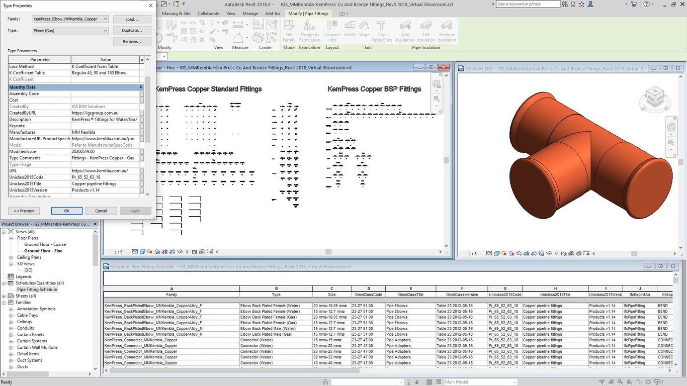This screenshot has width=687, height=386.
Task: Toggle shadows in the floor plan view
Action: click(156, 251)
